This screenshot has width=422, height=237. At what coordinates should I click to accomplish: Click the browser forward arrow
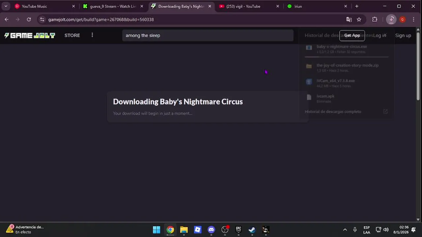pyautogui.click(x=18, y=19)
